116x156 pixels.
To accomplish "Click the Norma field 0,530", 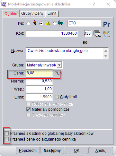I will (39, 81).
